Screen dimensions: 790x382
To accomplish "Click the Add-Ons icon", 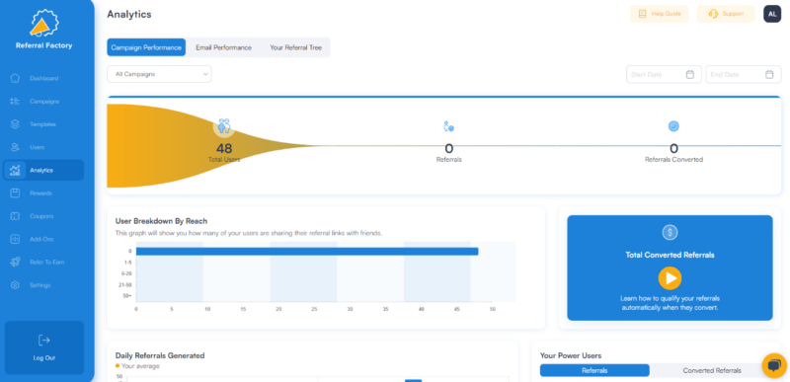I will pyautogui.click(x=15, y=239).
